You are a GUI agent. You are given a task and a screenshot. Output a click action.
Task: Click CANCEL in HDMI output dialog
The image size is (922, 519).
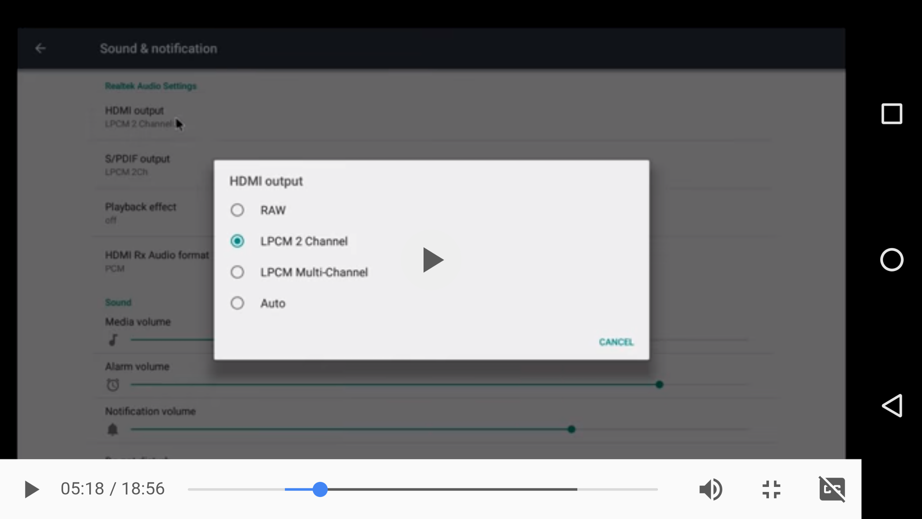[x=616, y=342]
